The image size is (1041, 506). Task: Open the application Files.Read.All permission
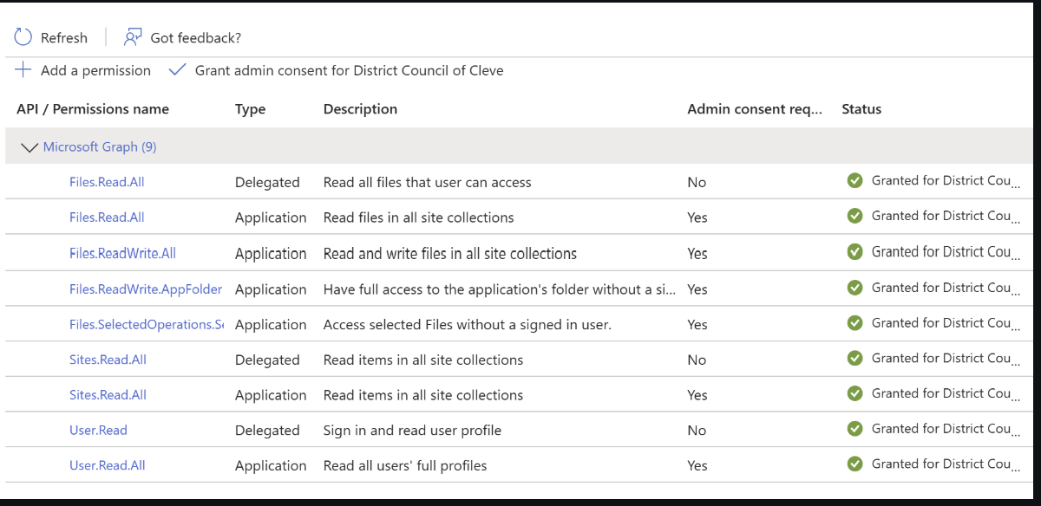click(x=107, y=217)
